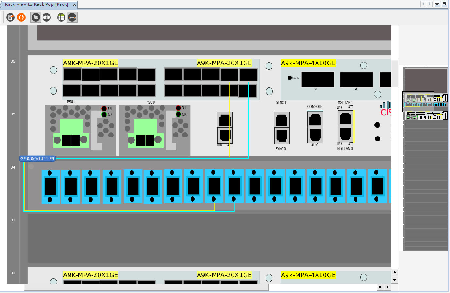This screenshot has width=450, height=293.
Task: Toggle the plug connector mode icon
Action: click(47, 17)
